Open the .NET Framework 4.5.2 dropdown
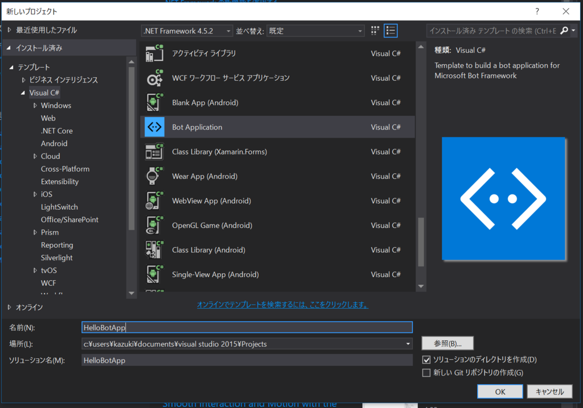The width and height of the screenshot is (583, 408). click(187, 31)
